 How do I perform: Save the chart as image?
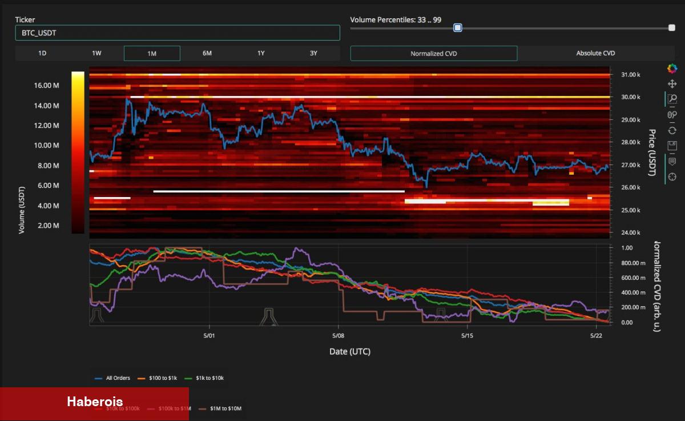coord(672,146)
